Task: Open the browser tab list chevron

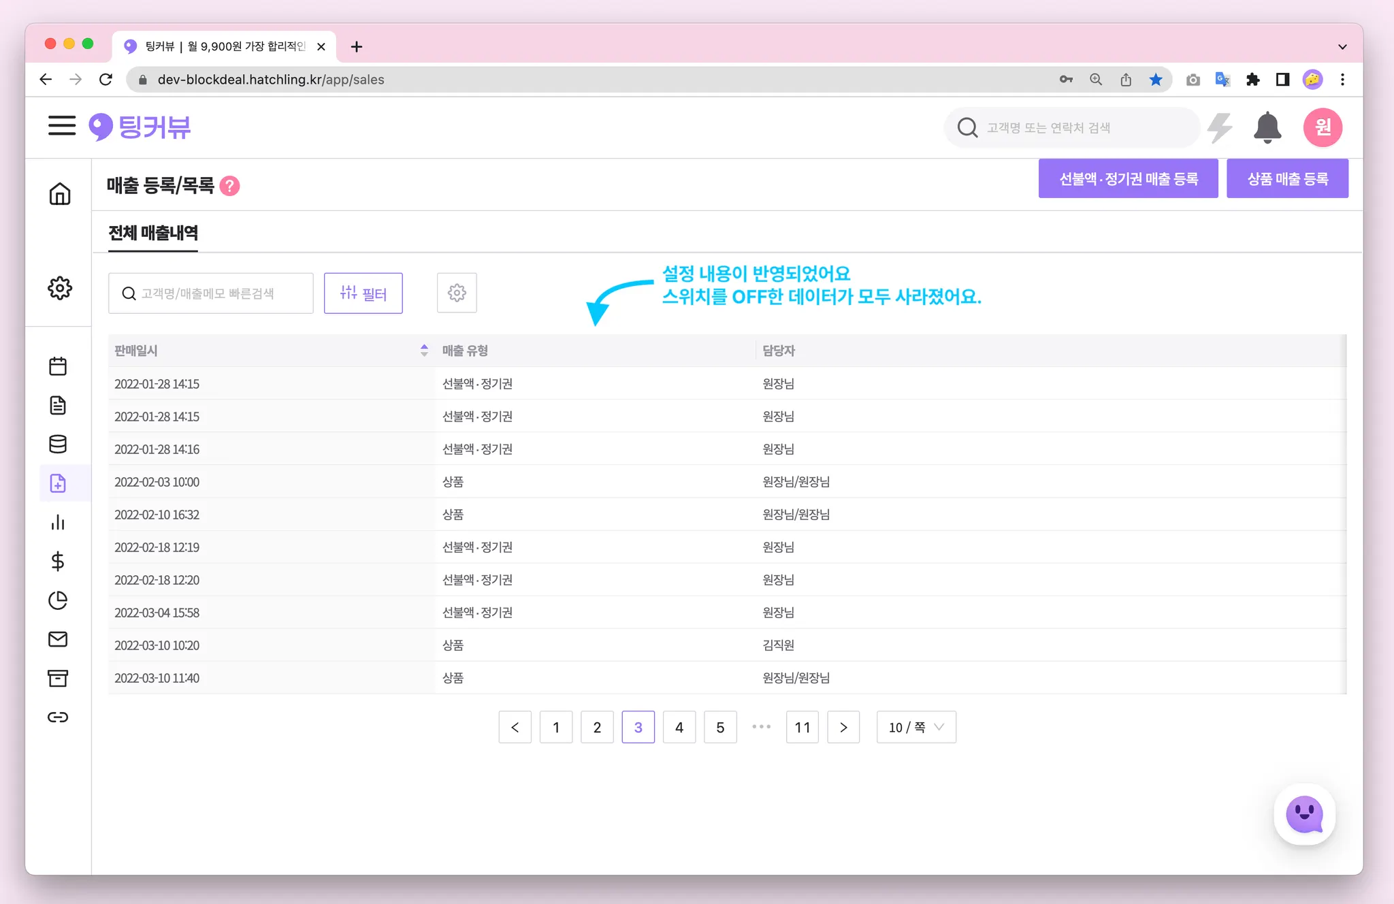Action: click(x=1342, y=47)
